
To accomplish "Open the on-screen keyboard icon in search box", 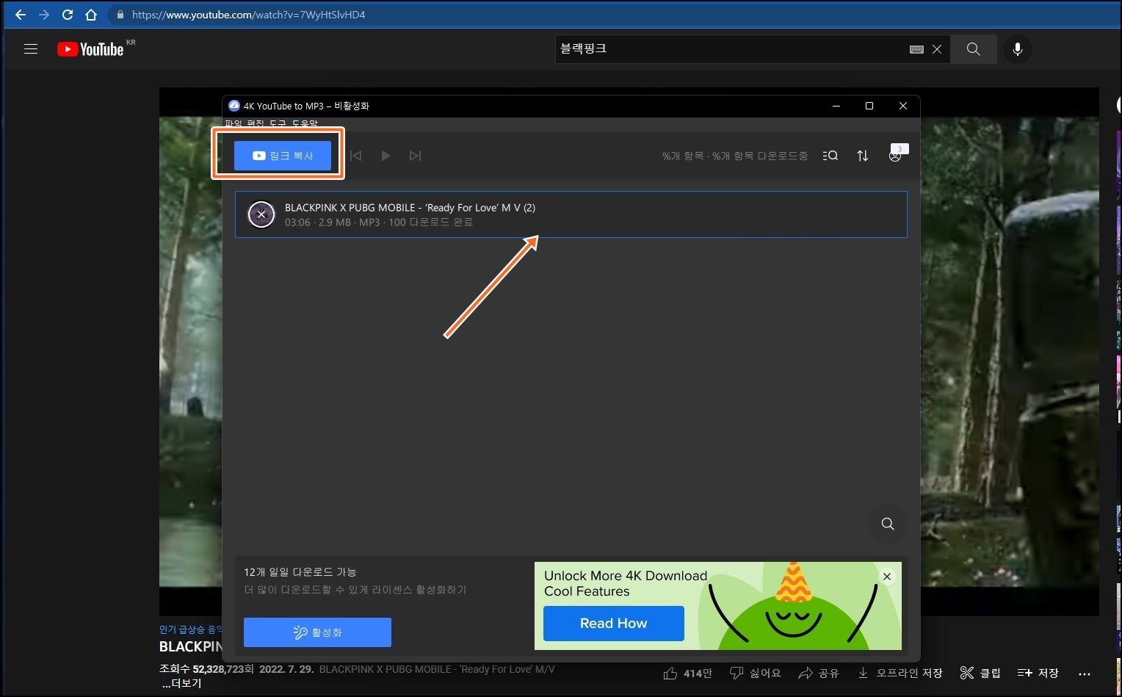I will 916,49.
